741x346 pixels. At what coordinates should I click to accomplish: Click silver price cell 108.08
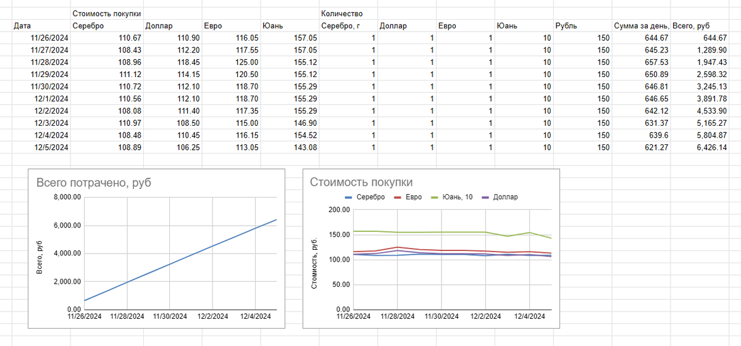tap(106, 111)
